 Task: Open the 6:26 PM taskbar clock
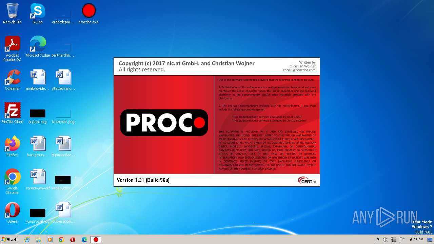416,240
